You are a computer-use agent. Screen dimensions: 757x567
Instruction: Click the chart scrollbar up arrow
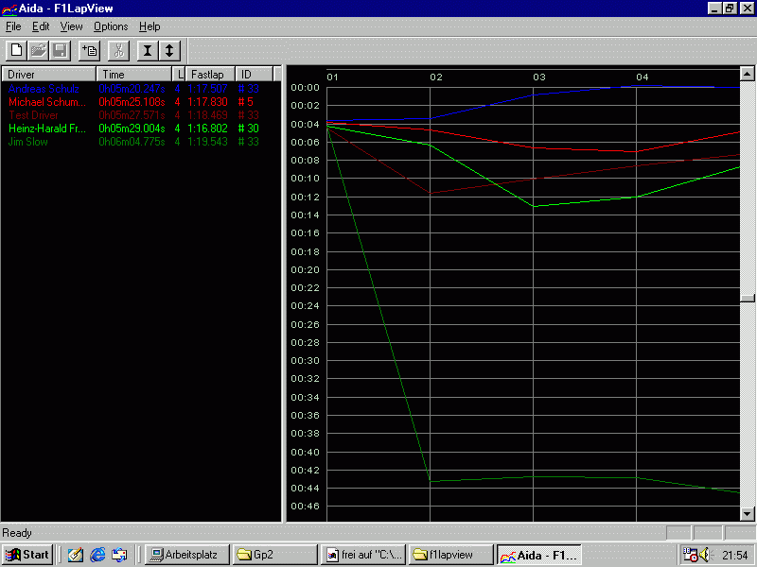point(748,74)
